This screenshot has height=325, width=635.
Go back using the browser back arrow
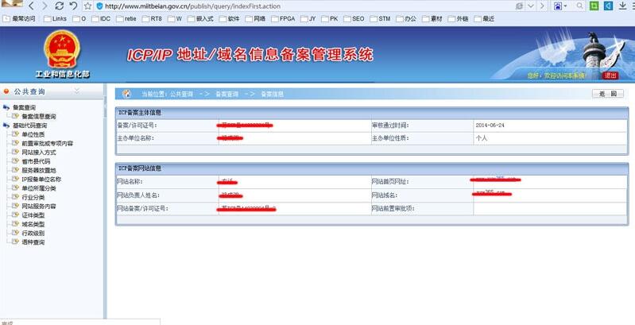(x=32, y=6)
